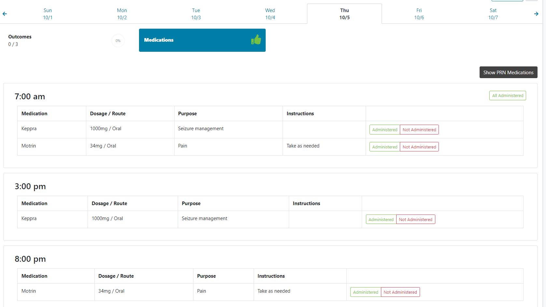Screen dimensions: 546x307
Task: Mark 7:00 am Keppra as Not Administered
Action: pyautogui.click(x=419, y=130)
